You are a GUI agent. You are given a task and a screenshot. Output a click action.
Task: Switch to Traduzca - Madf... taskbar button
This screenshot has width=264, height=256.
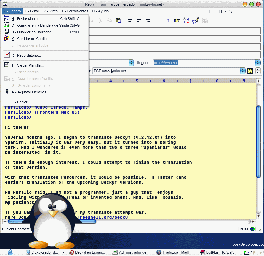(x=175, y=252)
